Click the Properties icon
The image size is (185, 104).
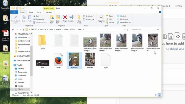coord(101,17)
